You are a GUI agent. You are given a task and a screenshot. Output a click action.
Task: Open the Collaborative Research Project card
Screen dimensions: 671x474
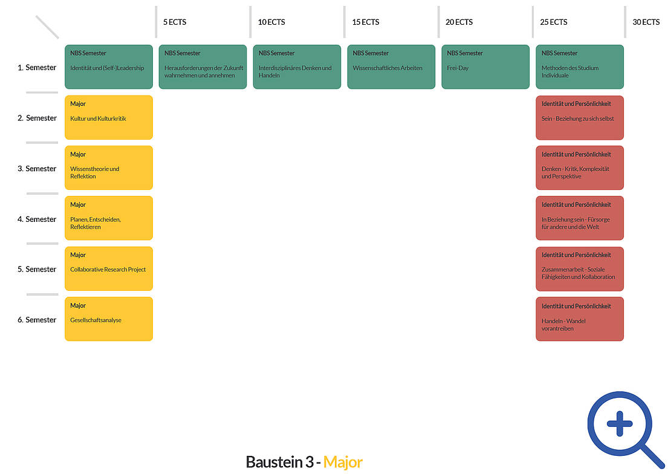(x=109, y=268)
